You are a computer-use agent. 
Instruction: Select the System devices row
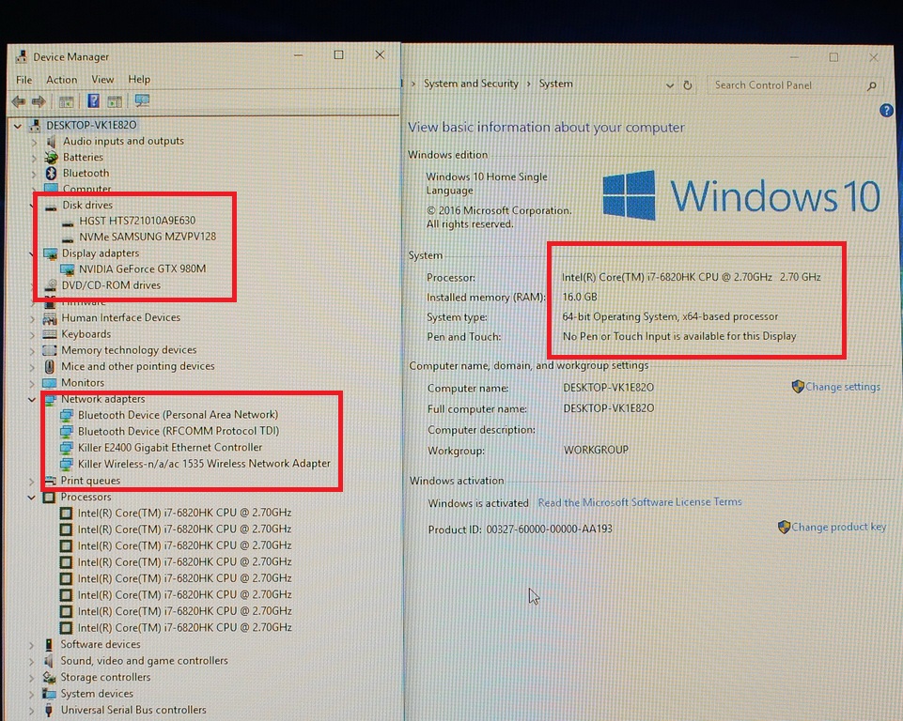click(97, 694)
